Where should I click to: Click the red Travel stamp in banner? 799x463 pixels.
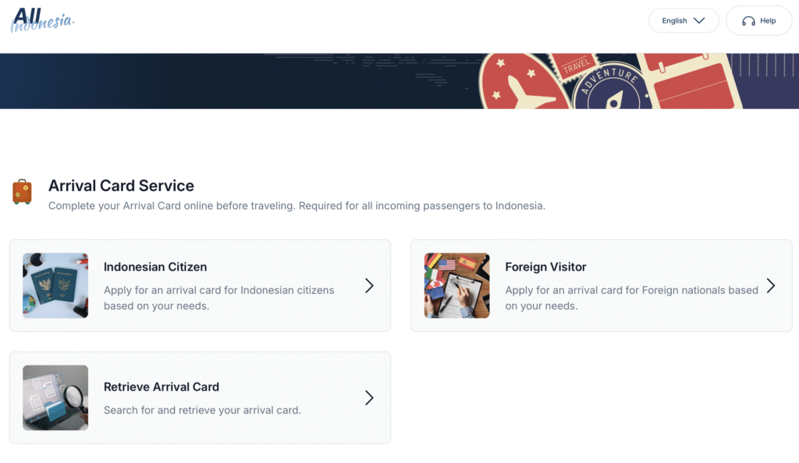click(576, 65)
